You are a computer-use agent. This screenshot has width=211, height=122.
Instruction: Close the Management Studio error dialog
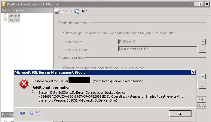coord(193,72)
